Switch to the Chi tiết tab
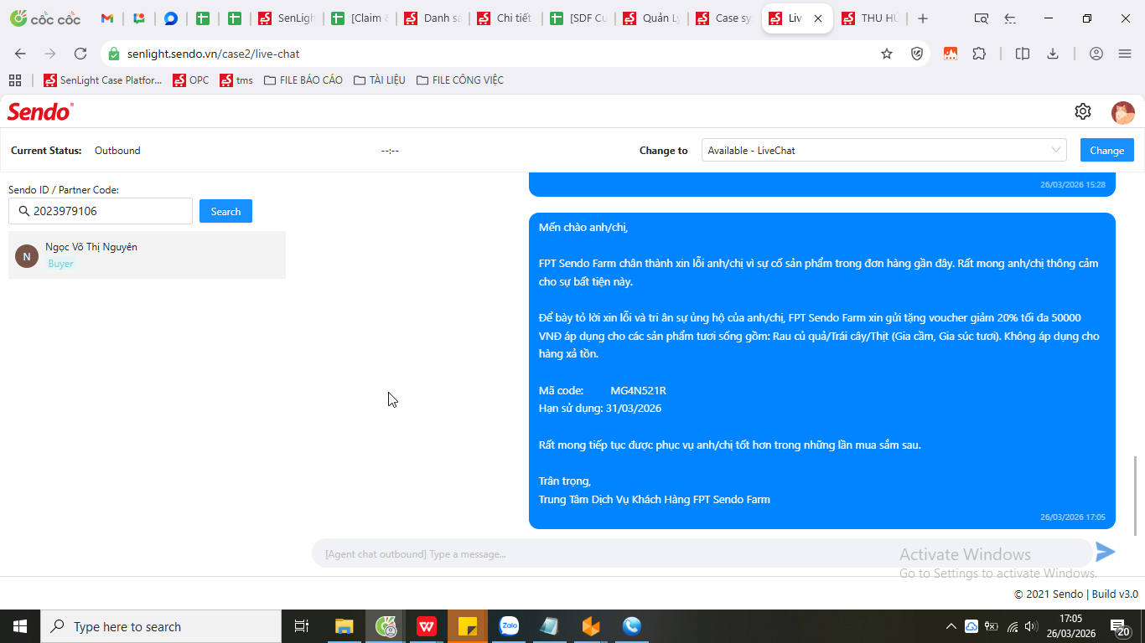Viewport: 1145px width, 643px height. click(x=505, y=18)
